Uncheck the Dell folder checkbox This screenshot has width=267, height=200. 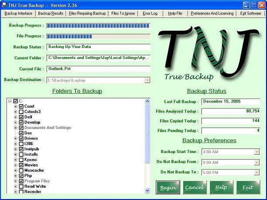pyautogui.click(x=21, y=117)
